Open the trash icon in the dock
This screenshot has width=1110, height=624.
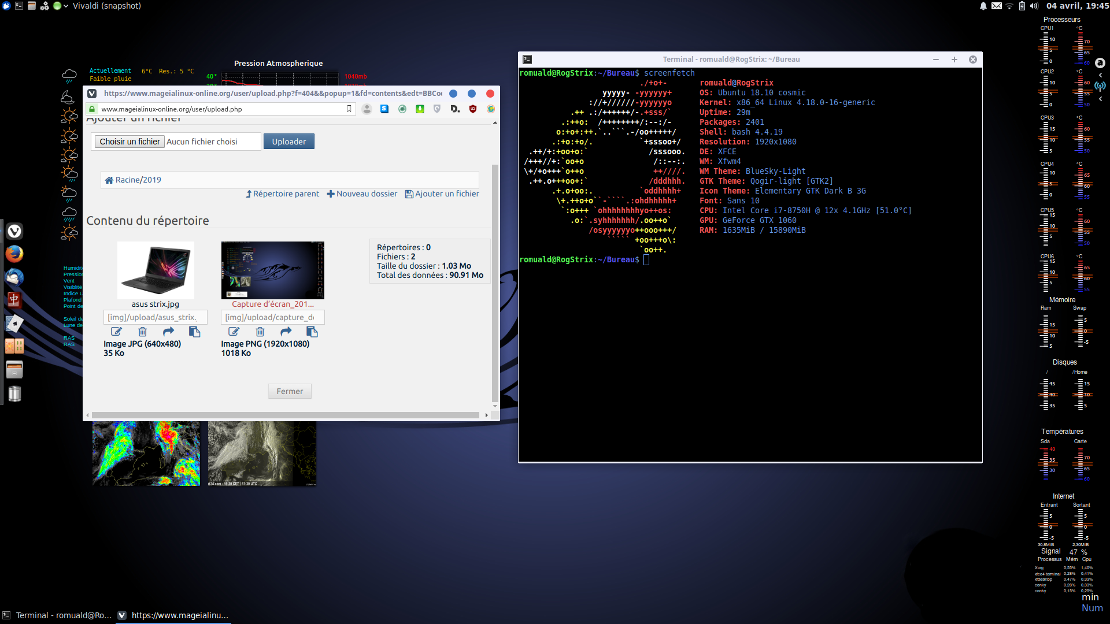14,393
